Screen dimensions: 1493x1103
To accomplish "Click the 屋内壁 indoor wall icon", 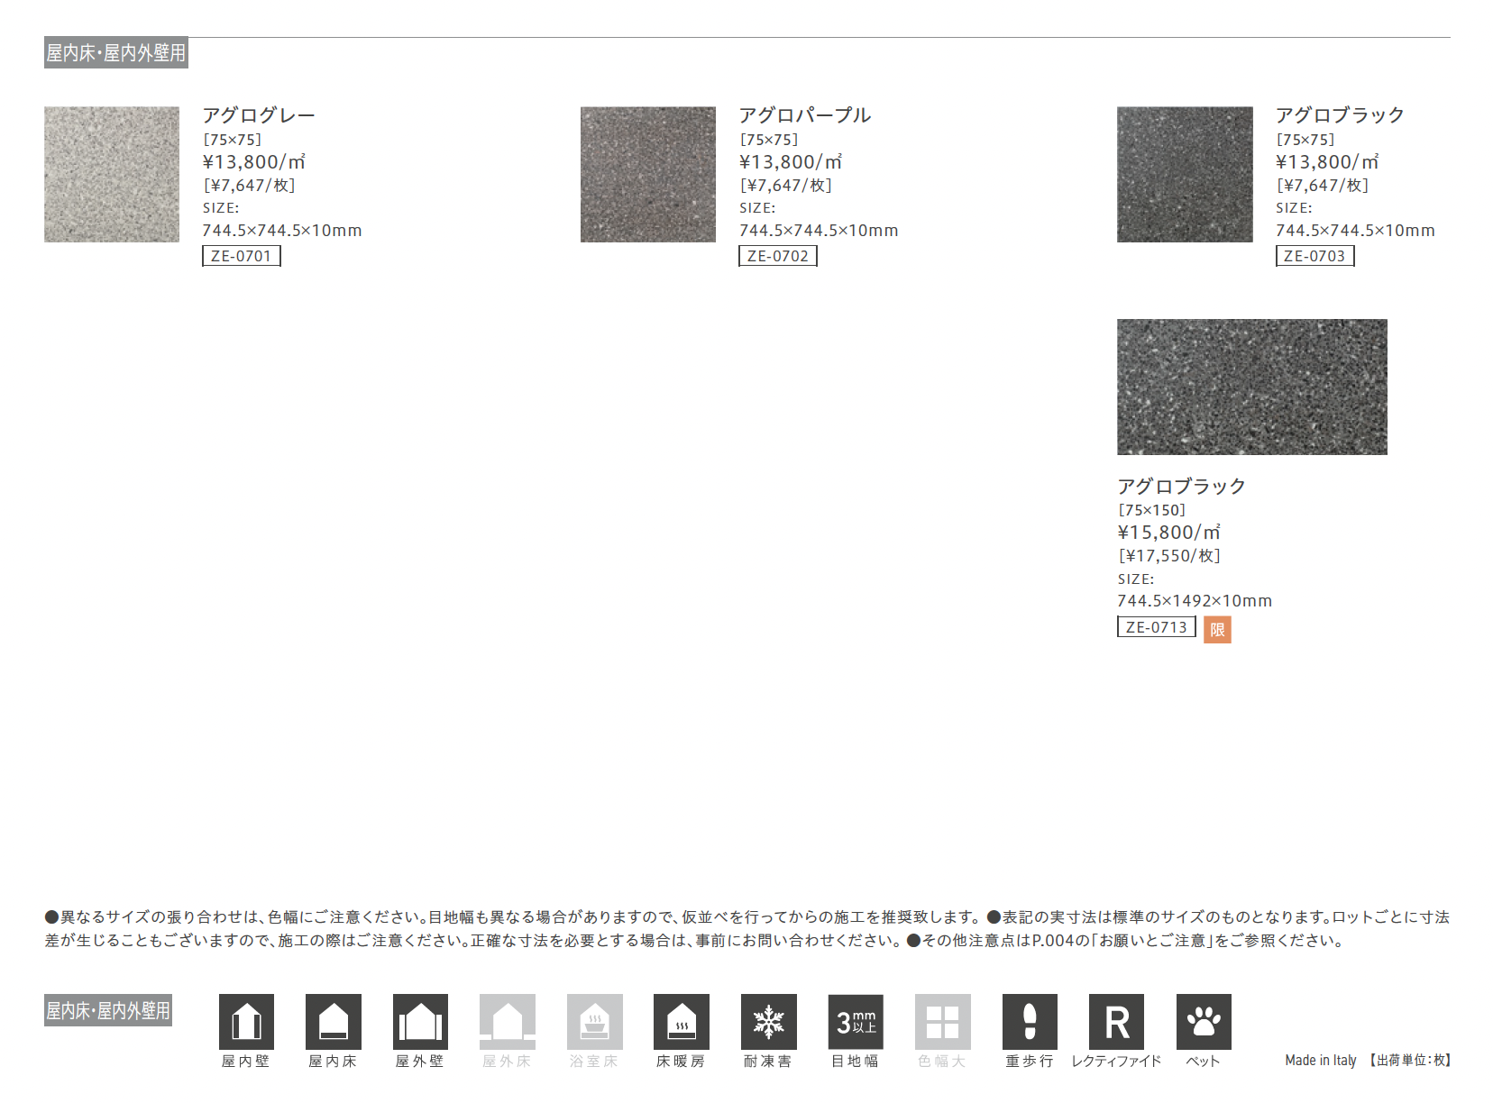I will (x=246, y=1022).
